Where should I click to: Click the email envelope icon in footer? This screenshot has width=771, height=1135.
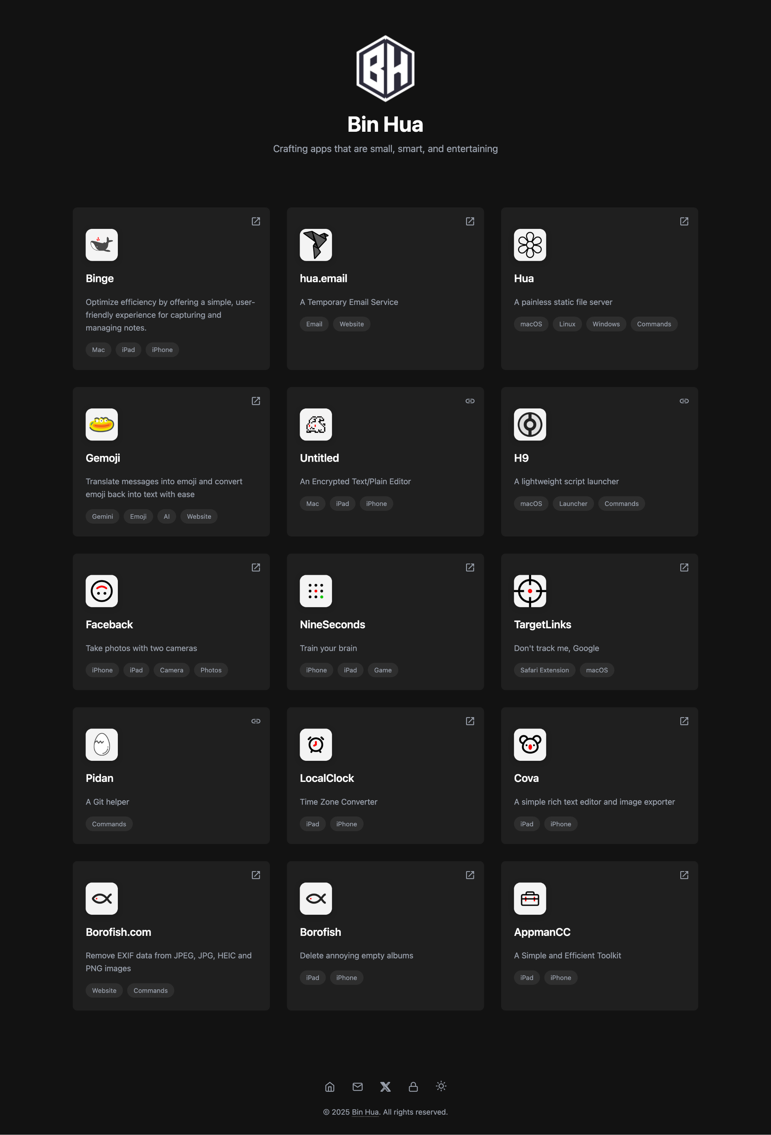[357, 1086]
